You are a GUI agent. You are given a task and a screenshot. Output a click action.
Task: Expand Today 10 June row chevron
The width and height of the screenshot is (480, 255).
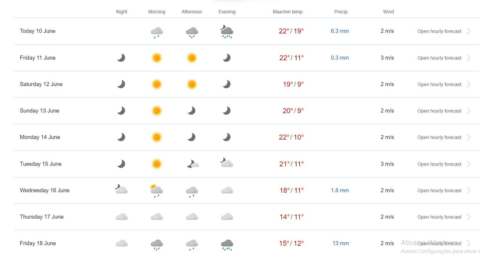(469, 31)
